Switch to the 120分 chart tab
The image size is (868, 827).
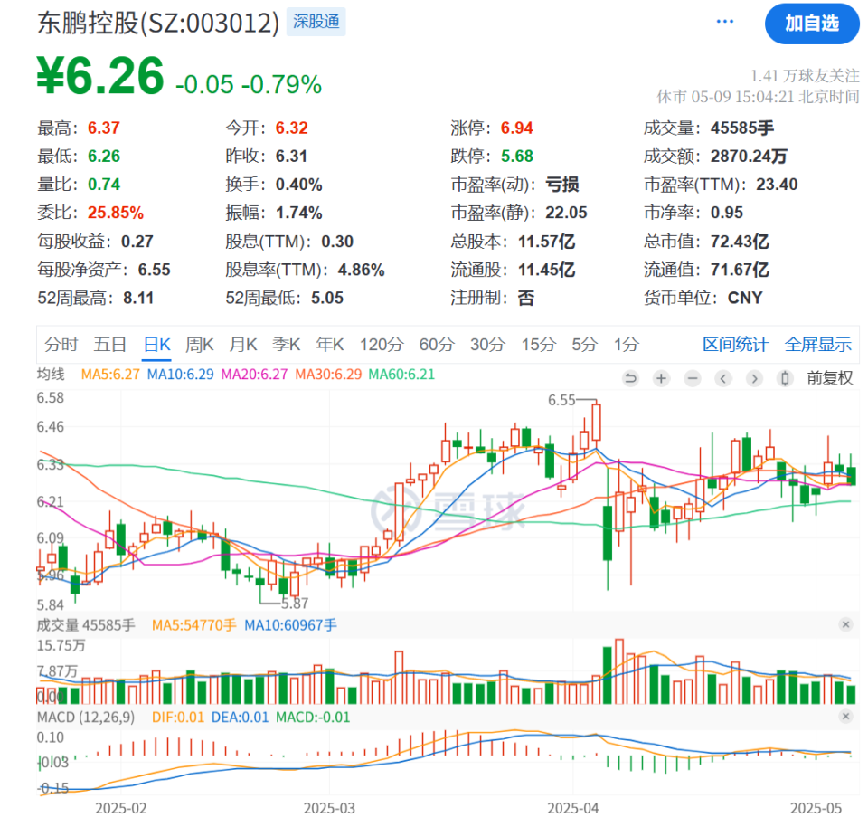click(382, 345)
